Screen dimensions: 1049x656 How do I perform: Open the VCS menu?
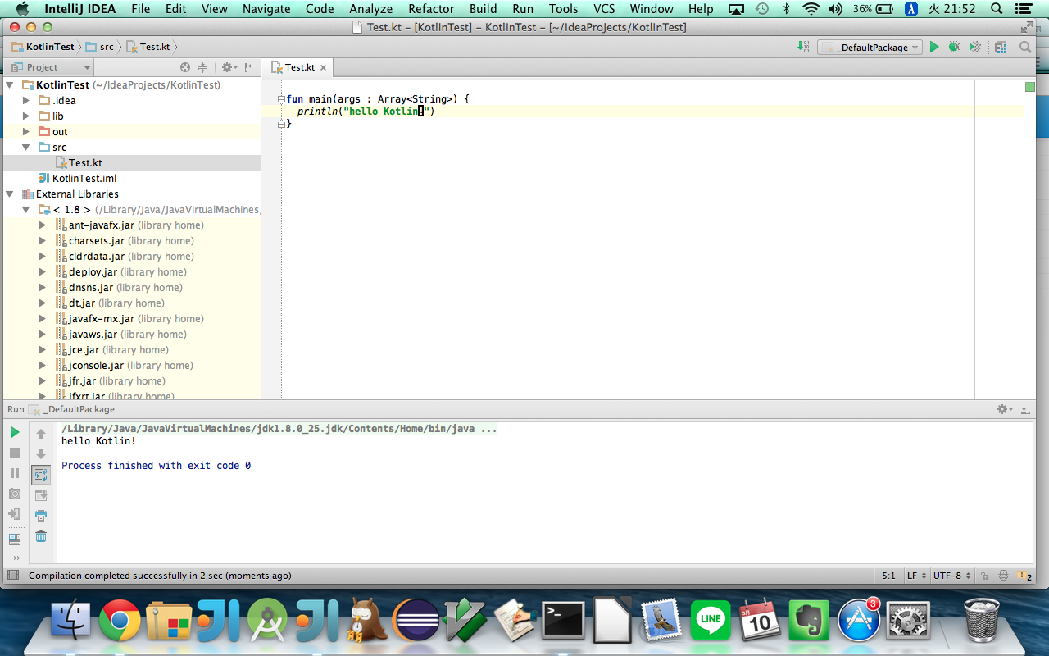point(604,9)
